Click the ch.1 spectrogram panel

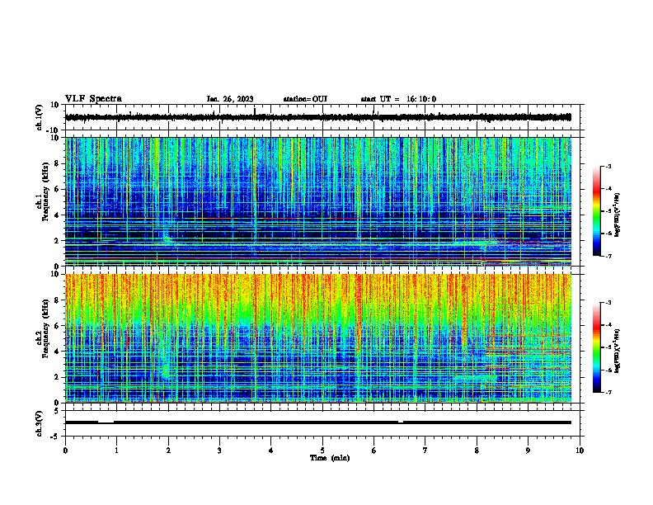point(318,201)
